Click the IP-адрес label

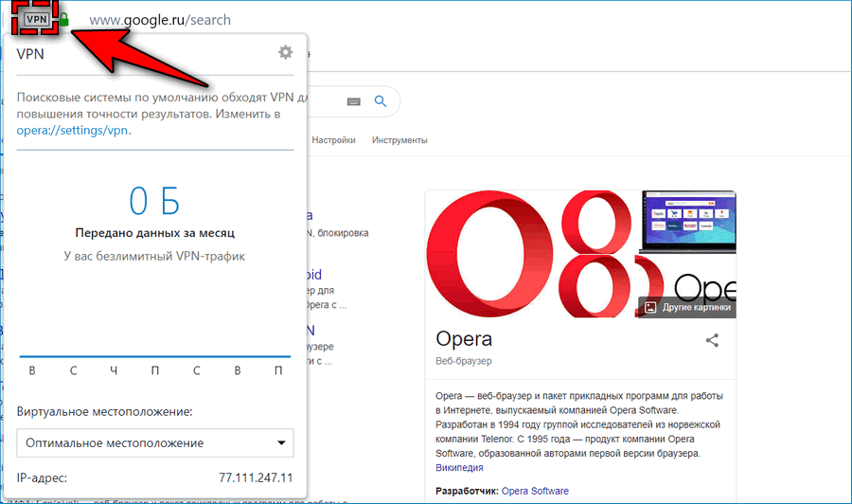coord(42,478)
